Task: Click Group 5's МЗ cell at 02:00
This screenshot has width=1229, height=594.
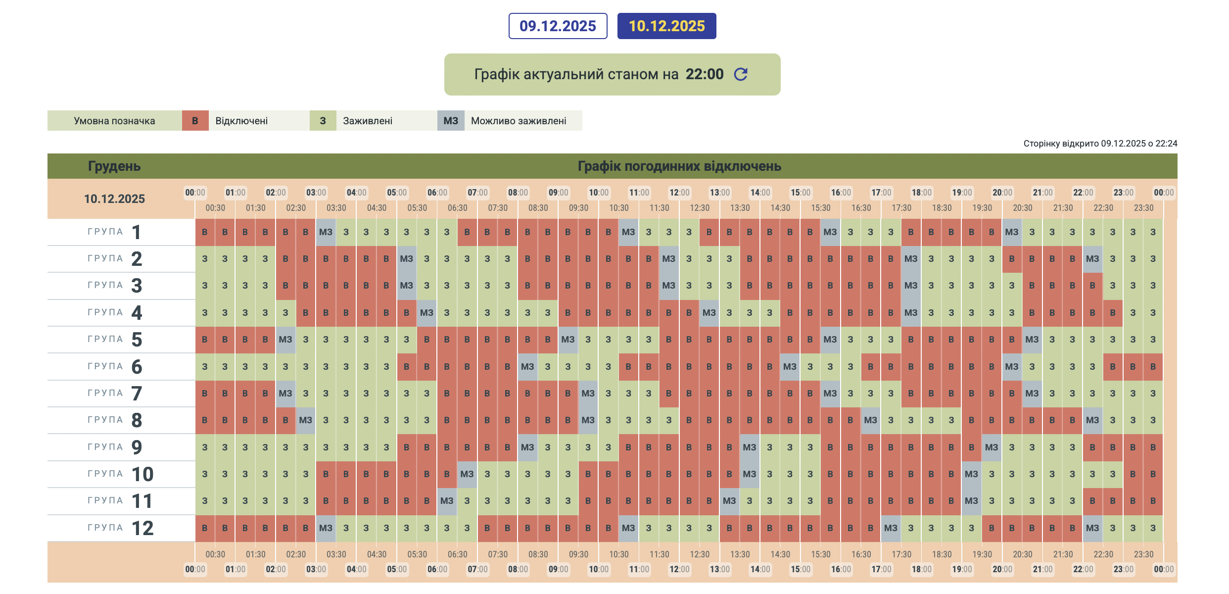Action: coord(285,340)
